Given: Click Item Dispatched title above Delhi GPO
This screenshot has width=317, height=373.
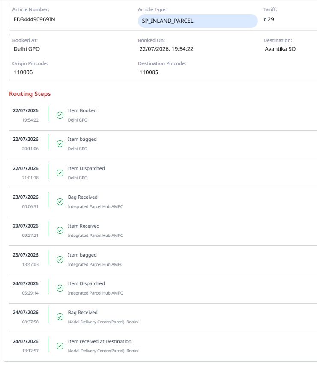Looking at the screenshot, I should [87, 168].
